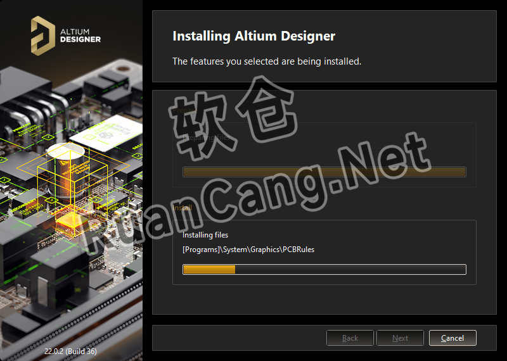507x361 pixels.
Task: Click the faded Preparing files label
Action: 206,137
